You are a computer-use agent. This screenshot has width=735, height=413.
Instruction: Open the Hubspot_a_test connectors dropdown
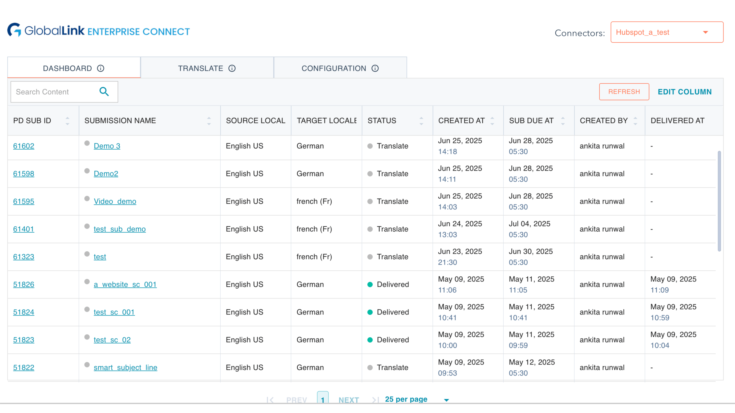tap(667, 32)
